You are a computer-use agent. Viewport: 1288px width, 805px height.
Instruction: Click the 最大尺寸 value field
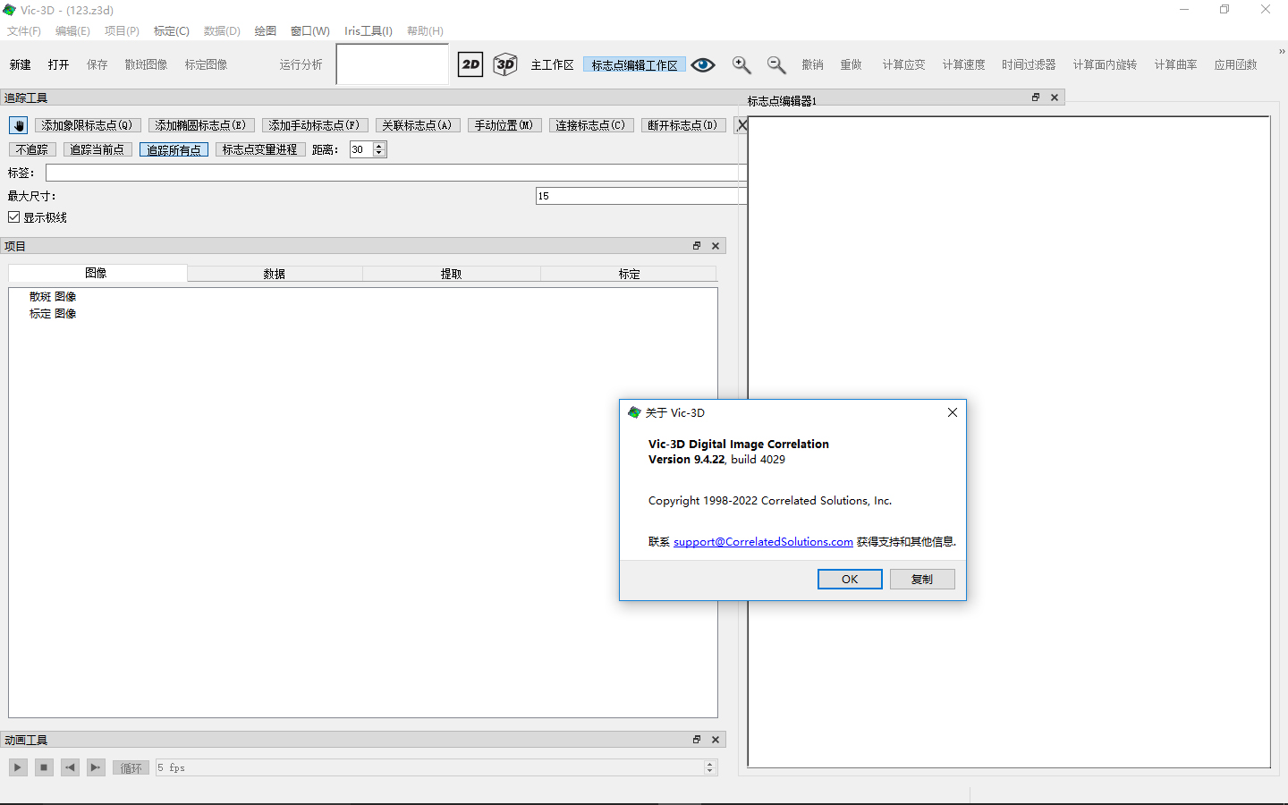(640, 196)
